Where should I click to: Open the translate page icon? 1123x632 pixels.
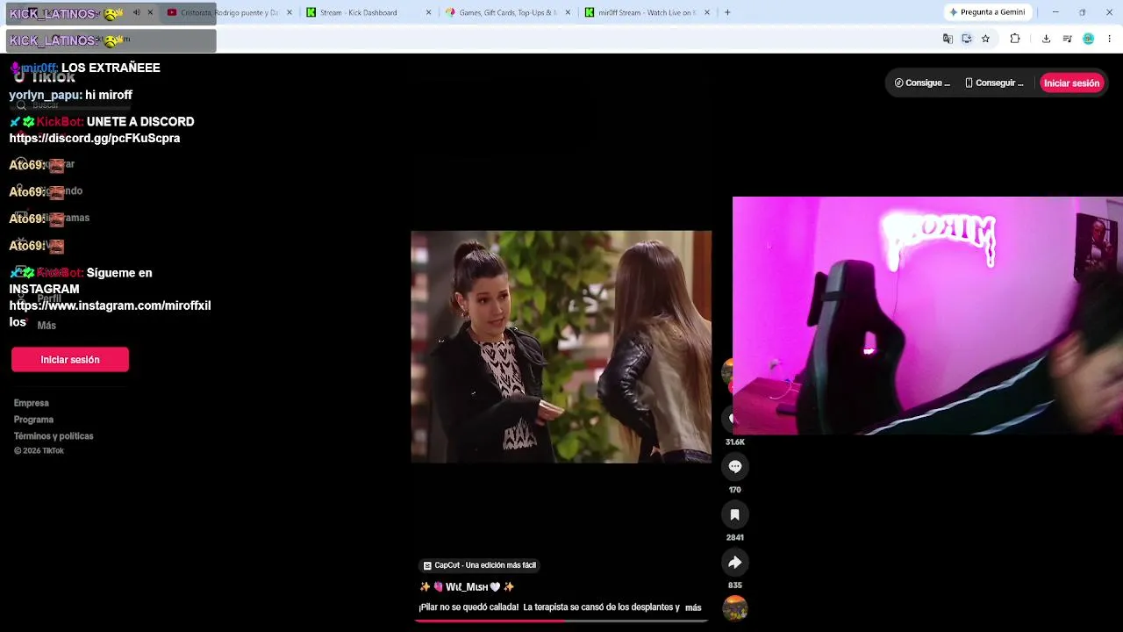tap(948, 39)
